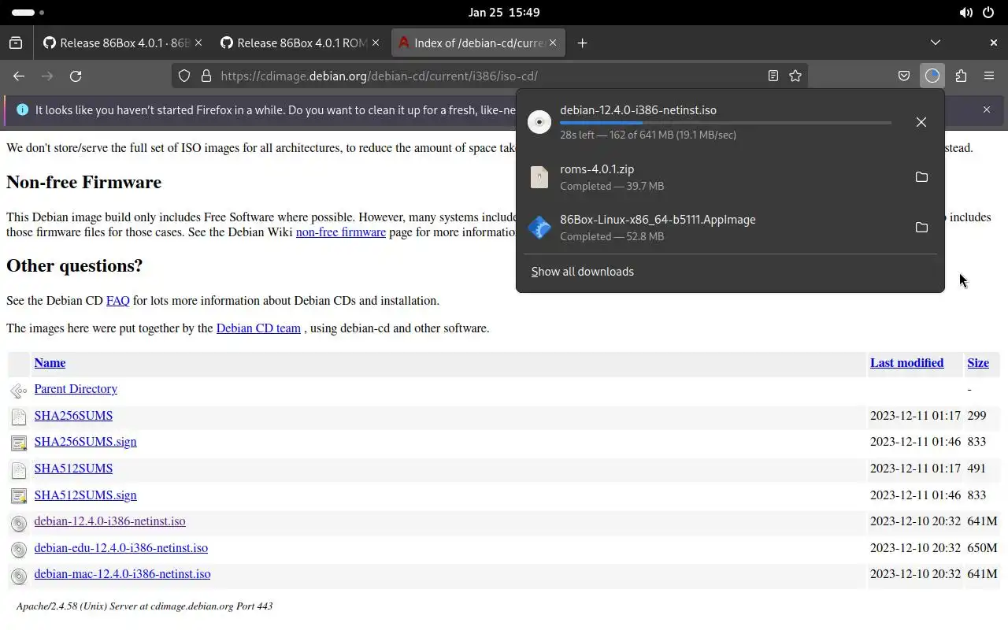The height and width of the screenshot is (630, 1008).
Task: Cancel the debian-12.4.0-i386-netinst.iso download
Action: (x=921, y=122)
